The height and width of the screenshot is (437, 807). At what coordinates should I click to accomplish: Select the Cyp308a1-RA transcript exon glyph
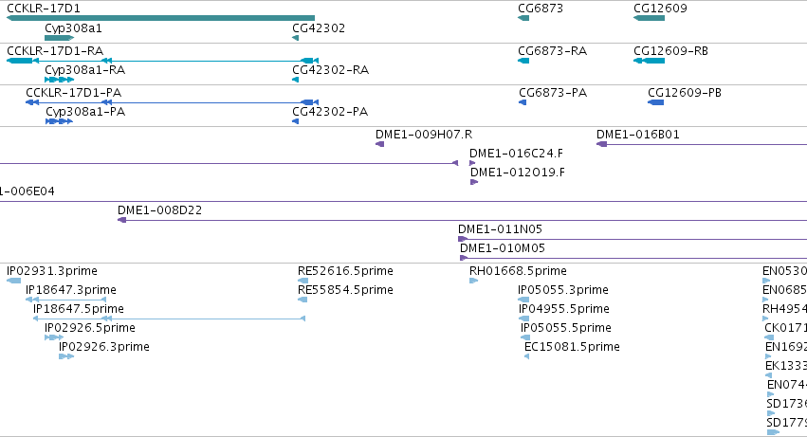pos(59,80)
